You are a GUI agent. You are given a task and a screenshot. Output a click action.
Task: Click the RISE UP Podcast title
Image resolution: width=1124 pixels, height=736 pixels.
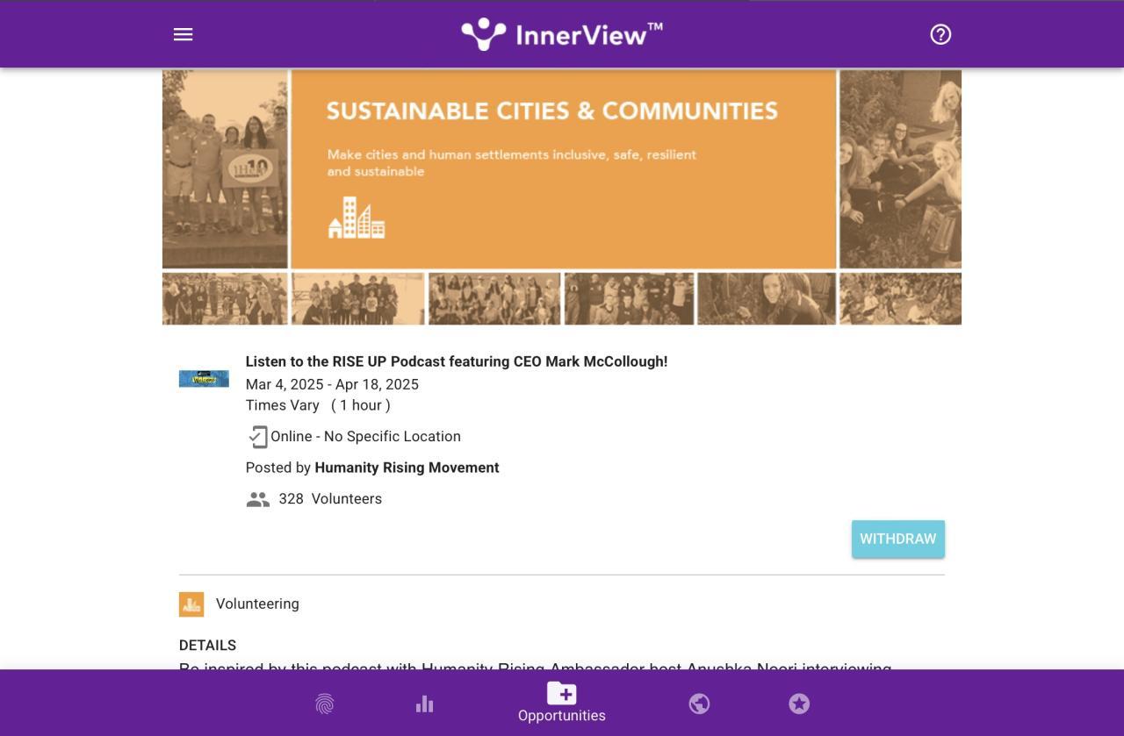coord(457,361)
